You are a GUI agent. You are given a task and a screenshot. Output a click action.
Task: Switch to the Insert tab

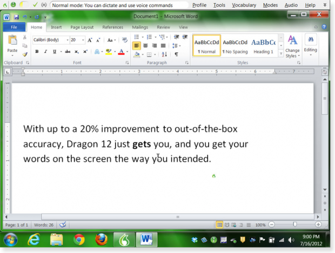56,27
